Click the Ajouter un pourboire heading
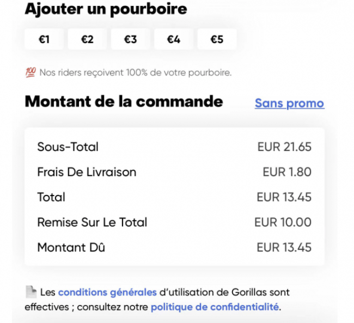The image size is (354, 323). point(106,9)
